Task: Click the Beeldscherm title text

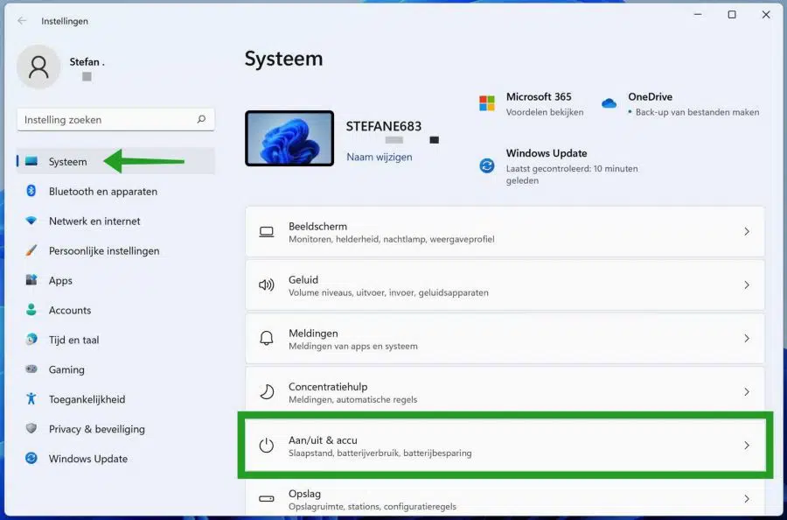Action: click(317, 226)
